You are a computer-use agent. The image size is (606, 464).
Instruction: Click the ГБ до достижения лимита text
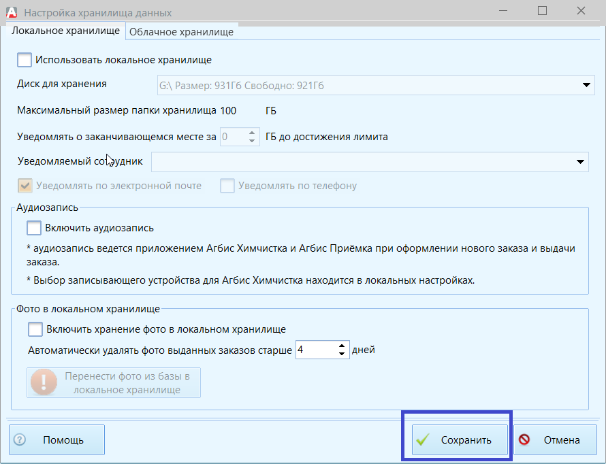[327, 137]
